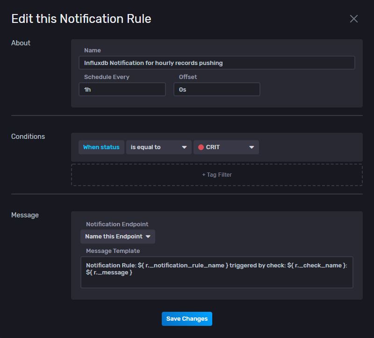Click the red CRIT status indicator dot
Screen dimensions: 374x338
pyautogui.click(x=201, y=147)
